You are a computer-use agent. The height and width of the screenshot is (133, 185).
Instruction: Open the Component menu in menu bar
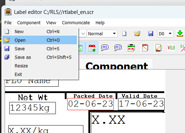pyautogui.click(x=29, y=22)
